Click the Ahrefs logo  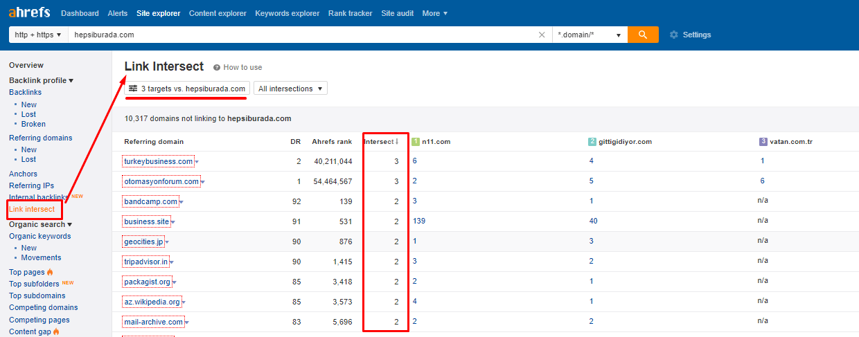click(x=30, y=12)
